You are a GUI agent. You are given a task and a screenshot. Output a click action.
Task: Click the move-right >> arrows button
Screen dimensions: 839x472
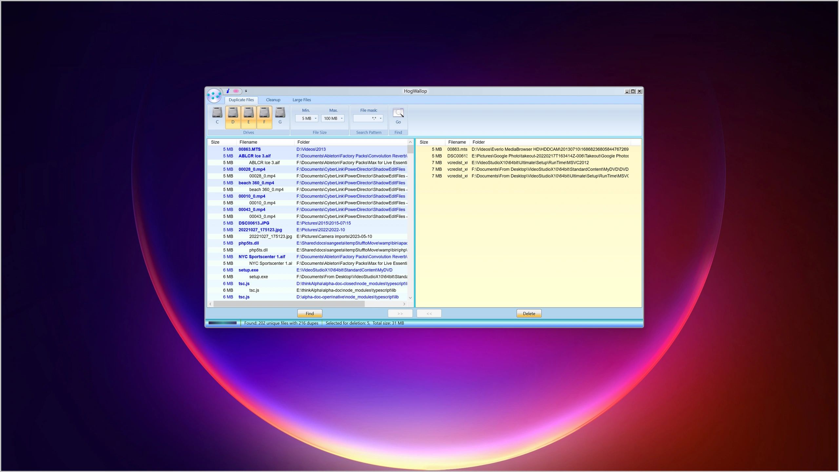(400, 313)
